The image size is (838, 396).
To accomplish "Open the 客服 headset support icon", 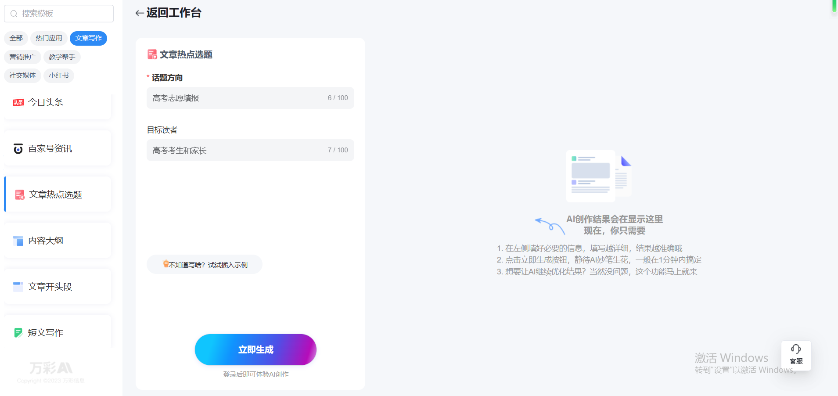I will pos(796,349).
